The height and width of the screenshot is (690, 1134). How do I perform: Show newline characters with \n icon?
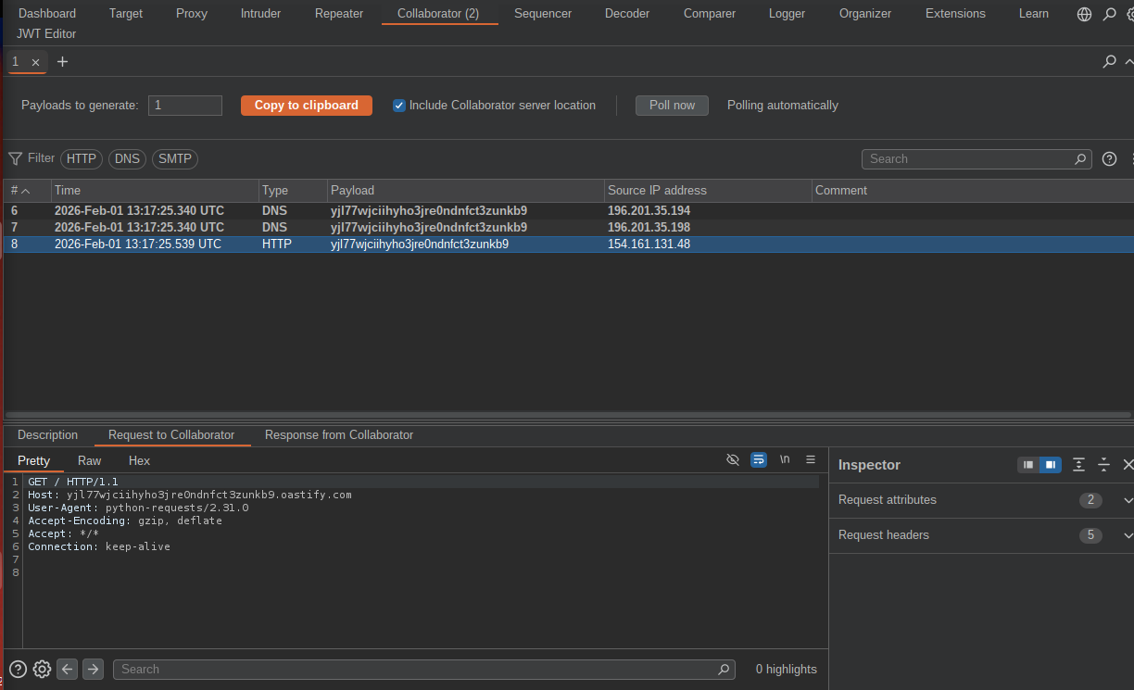tap(785, 459)
